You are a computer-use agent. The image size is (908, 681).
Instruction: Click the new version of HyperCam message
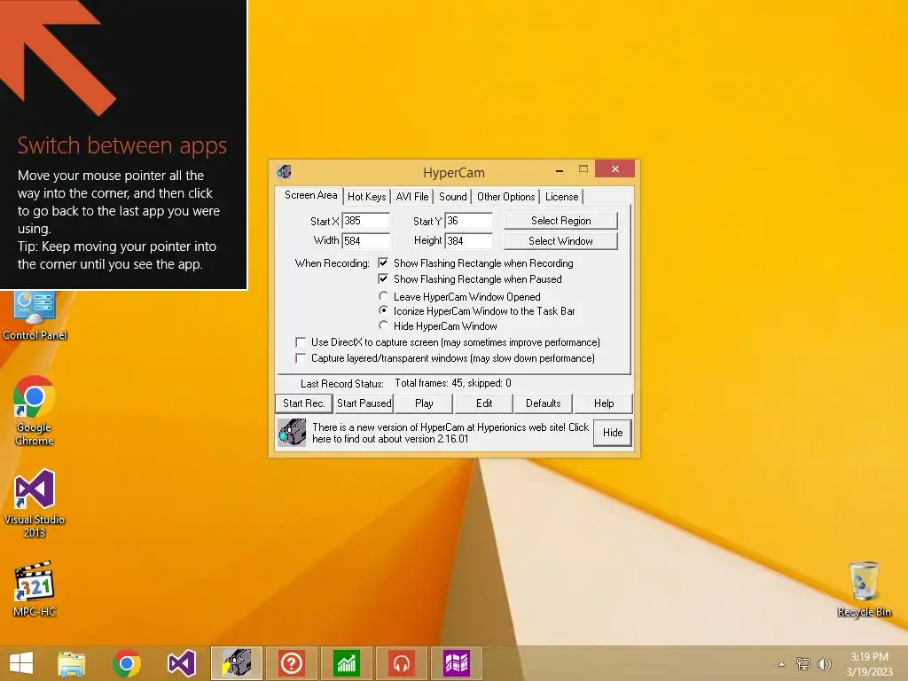[x=450, y=433]
